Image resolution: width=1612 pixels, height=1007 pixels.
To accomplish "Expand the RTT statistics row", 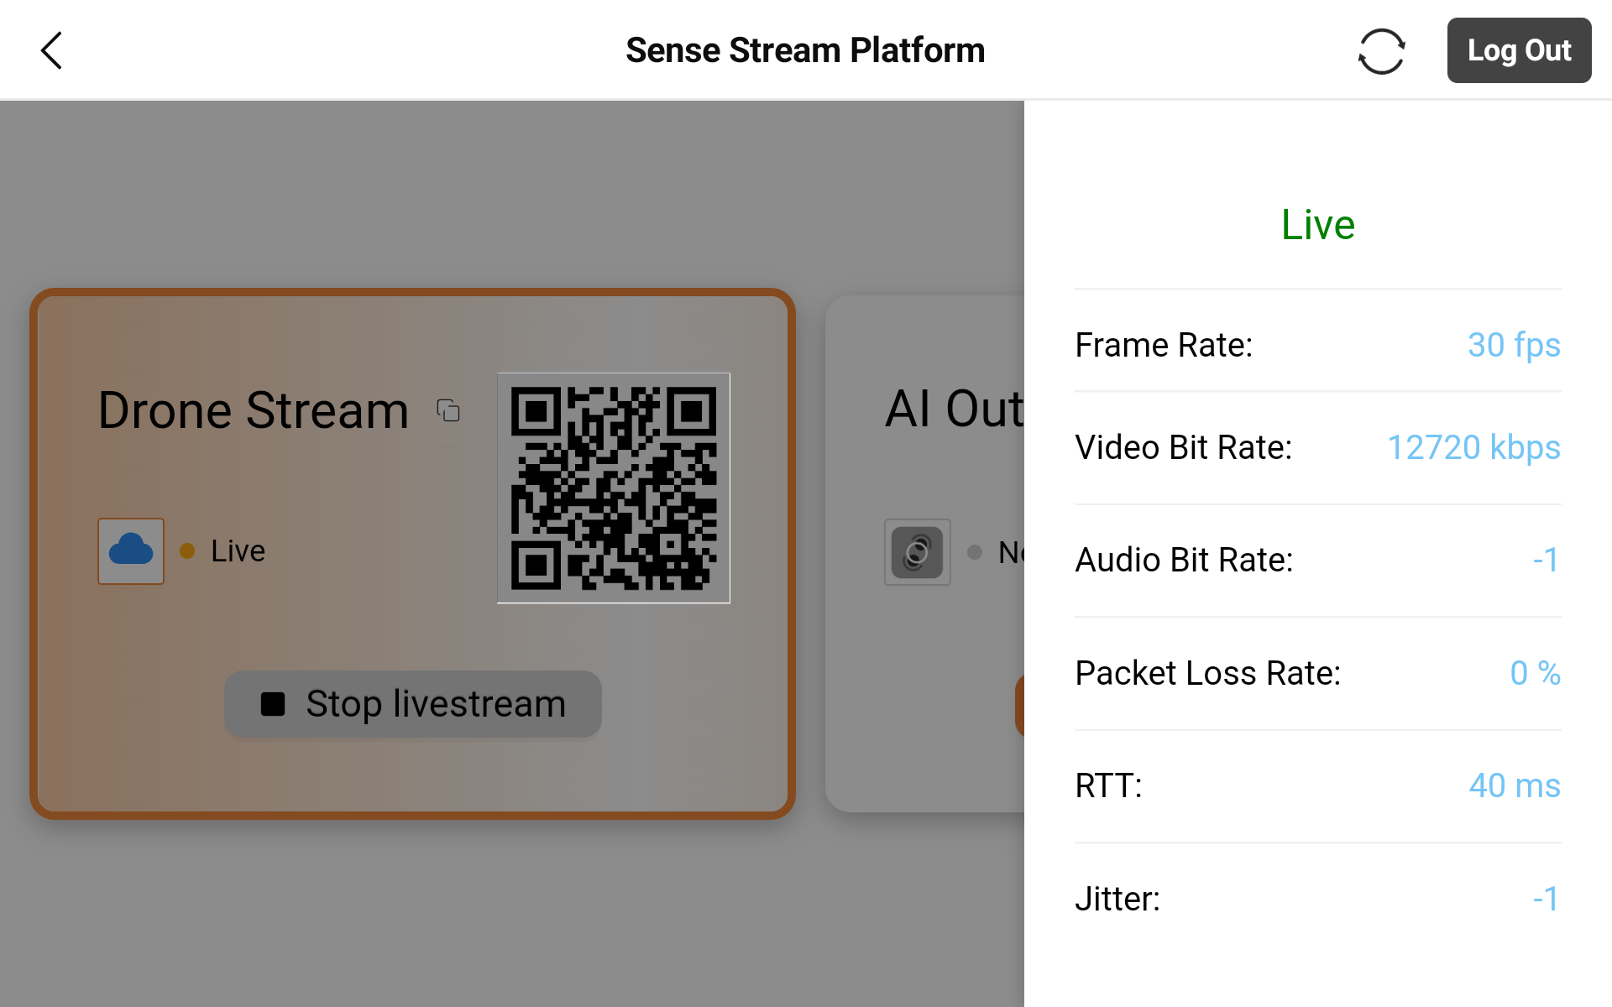I will (x=1316, y=785).
